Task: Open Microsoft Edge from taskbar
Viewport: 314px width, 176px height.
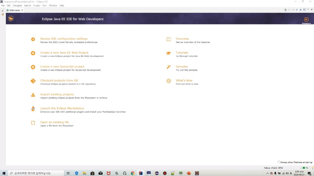Action: pyautogui.click(x=77, y=173)
